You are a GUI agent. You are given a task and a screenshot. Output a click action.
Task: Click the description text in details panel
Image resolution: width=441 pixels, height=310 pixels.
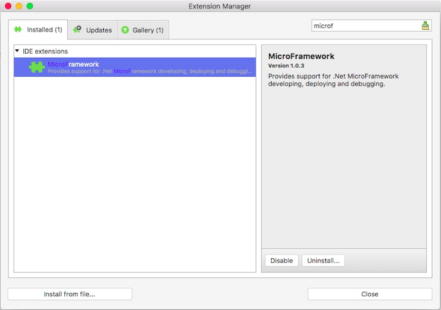333,80
